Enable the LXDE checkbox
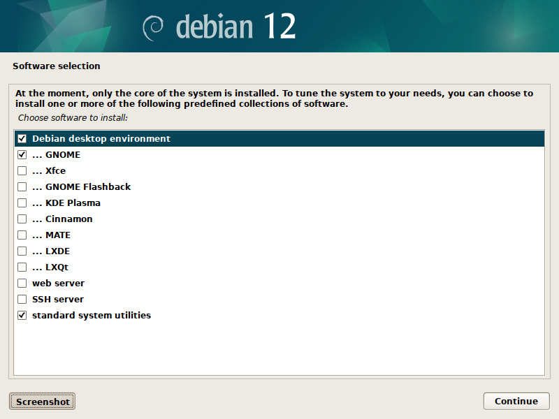 22,251
